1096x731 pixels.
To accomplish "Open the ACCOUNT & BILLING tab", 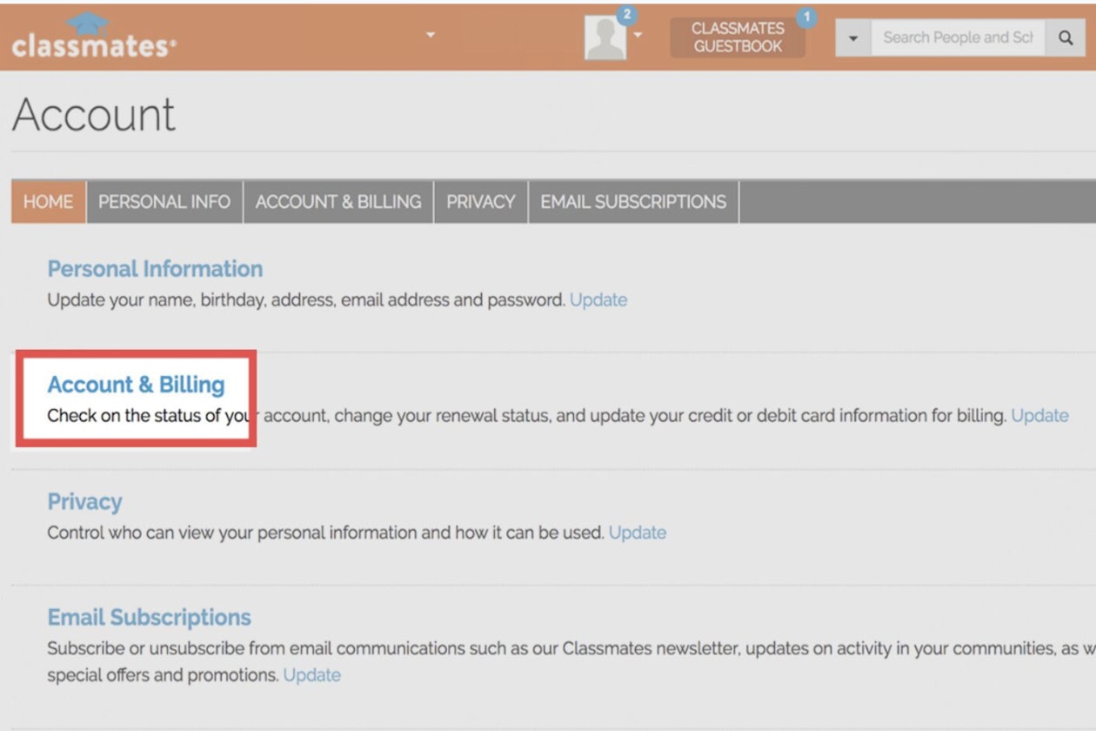I will 337,202.
